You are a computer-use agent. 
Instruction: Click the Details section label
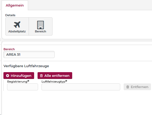10,15
